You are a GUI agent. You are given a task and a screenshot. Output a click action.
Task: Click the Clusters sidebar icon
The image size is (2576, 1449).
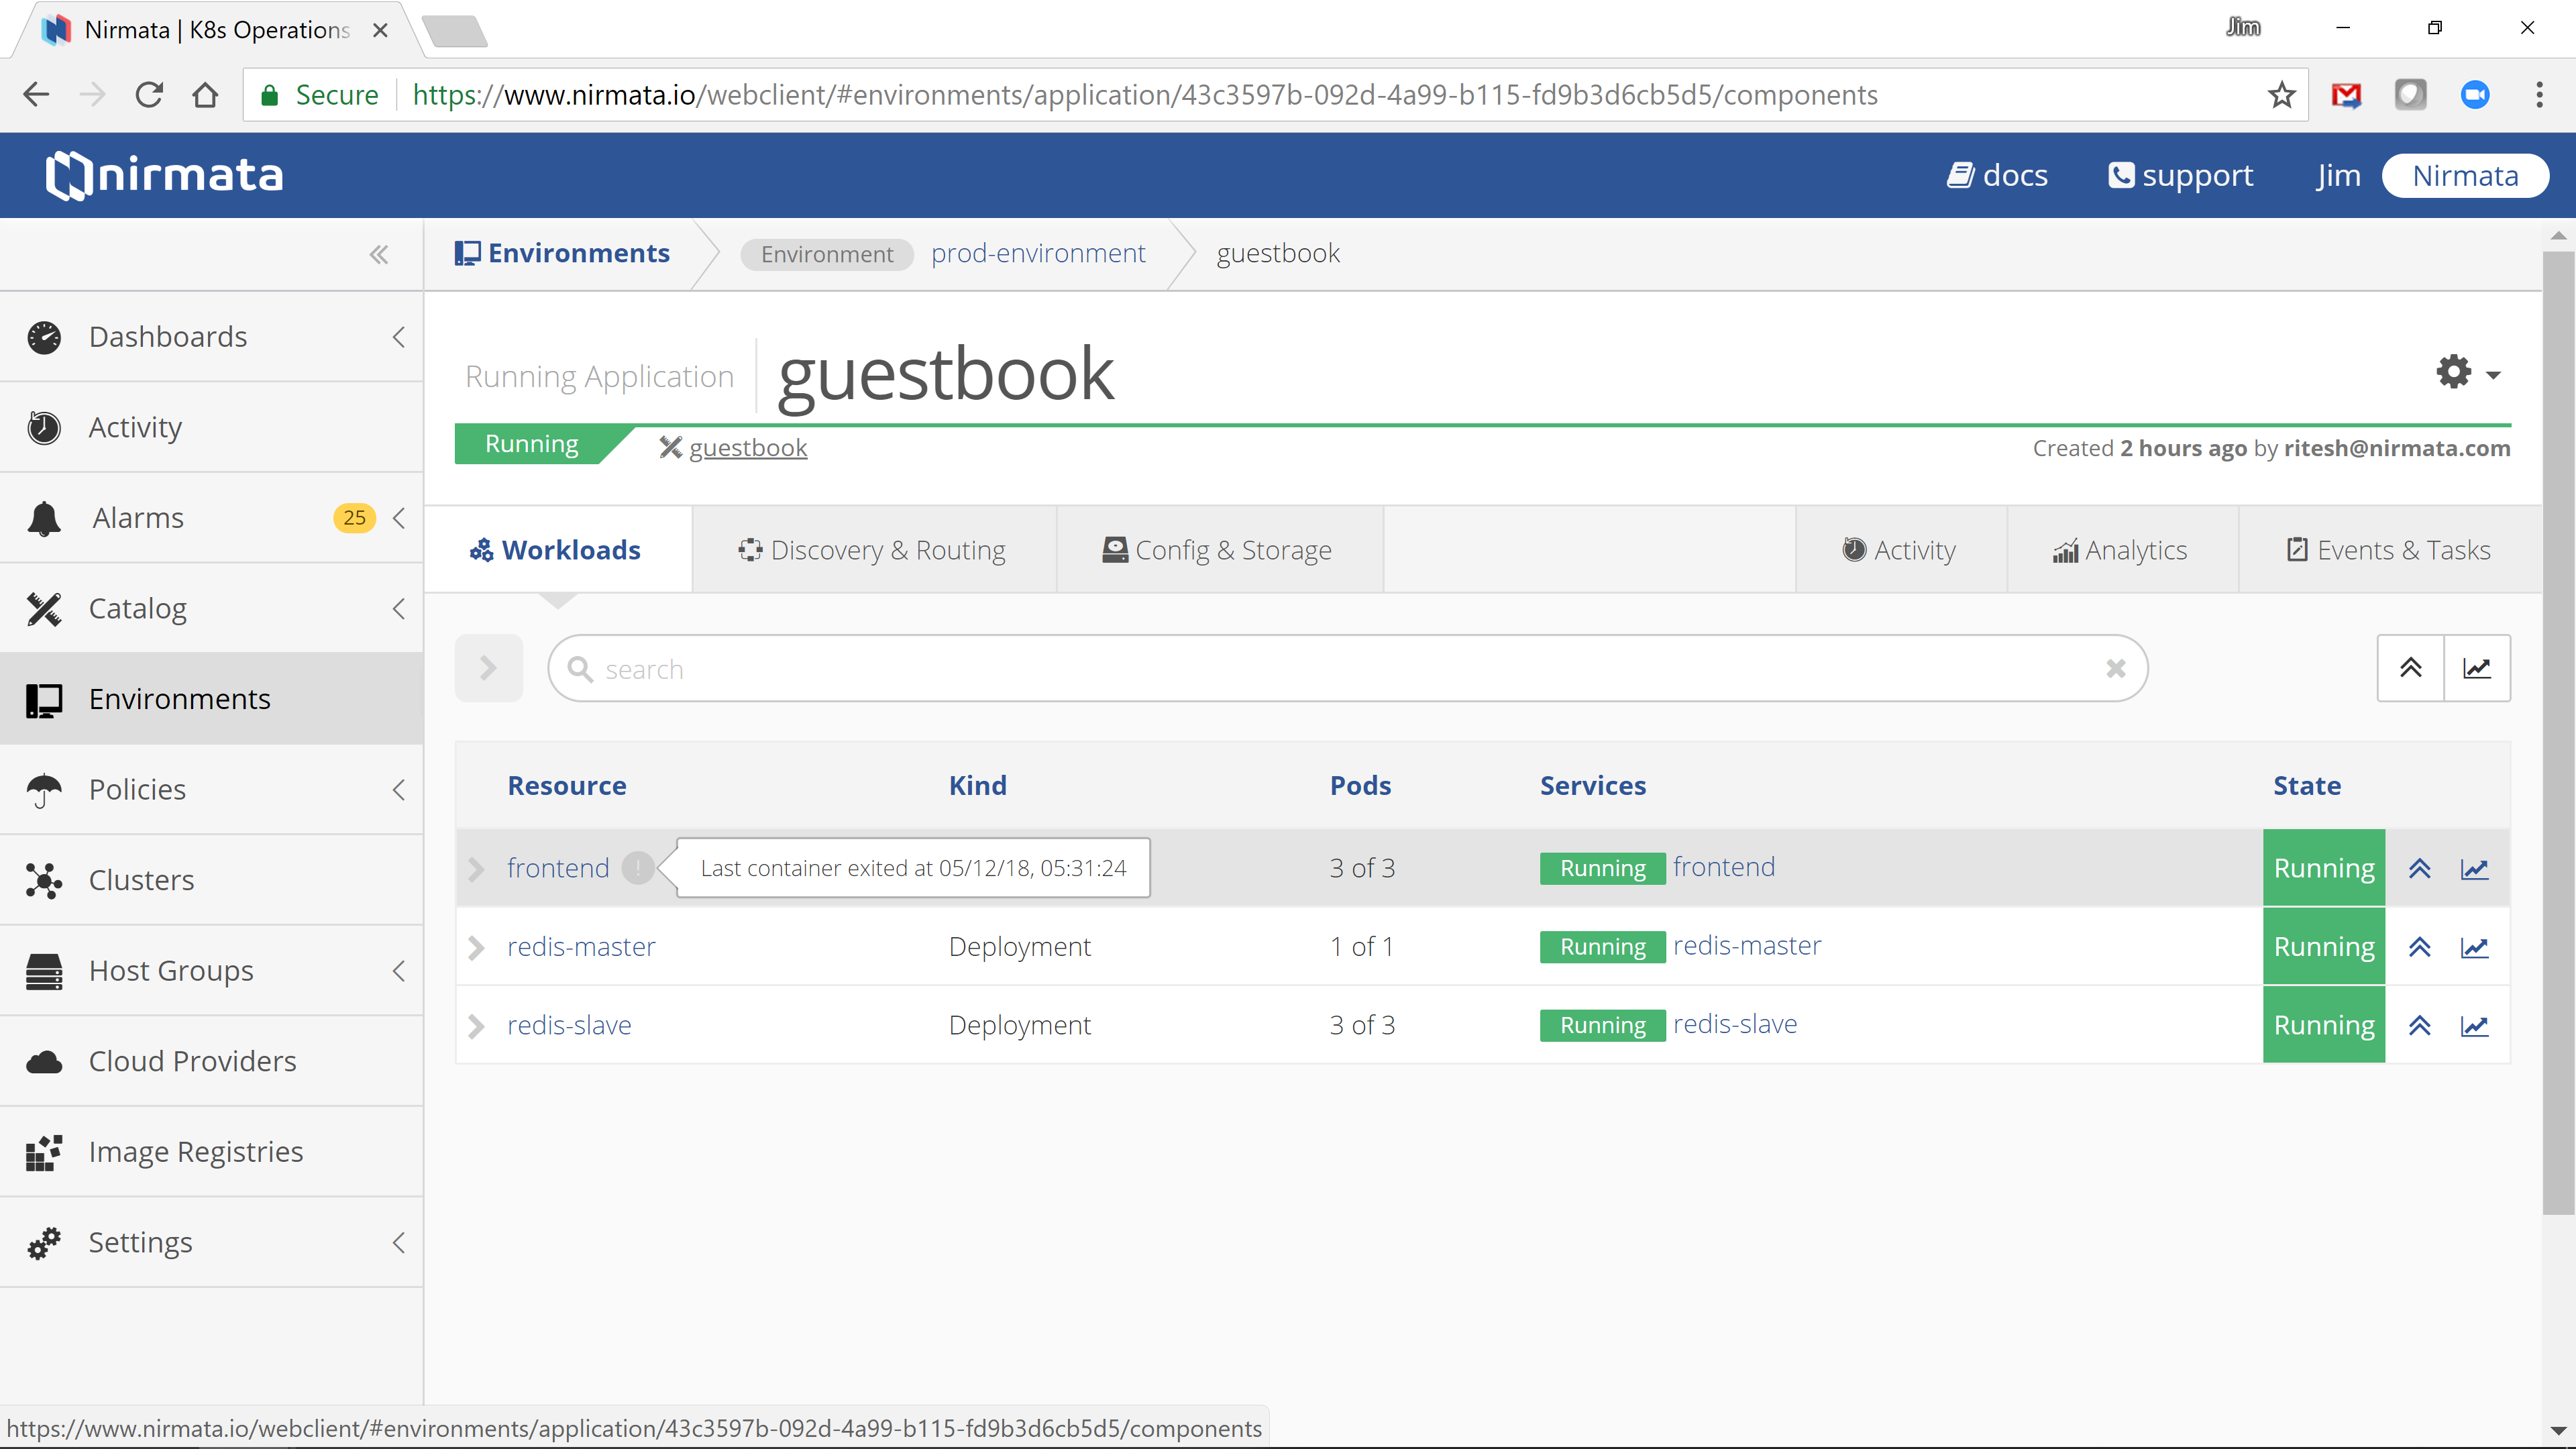44,880
